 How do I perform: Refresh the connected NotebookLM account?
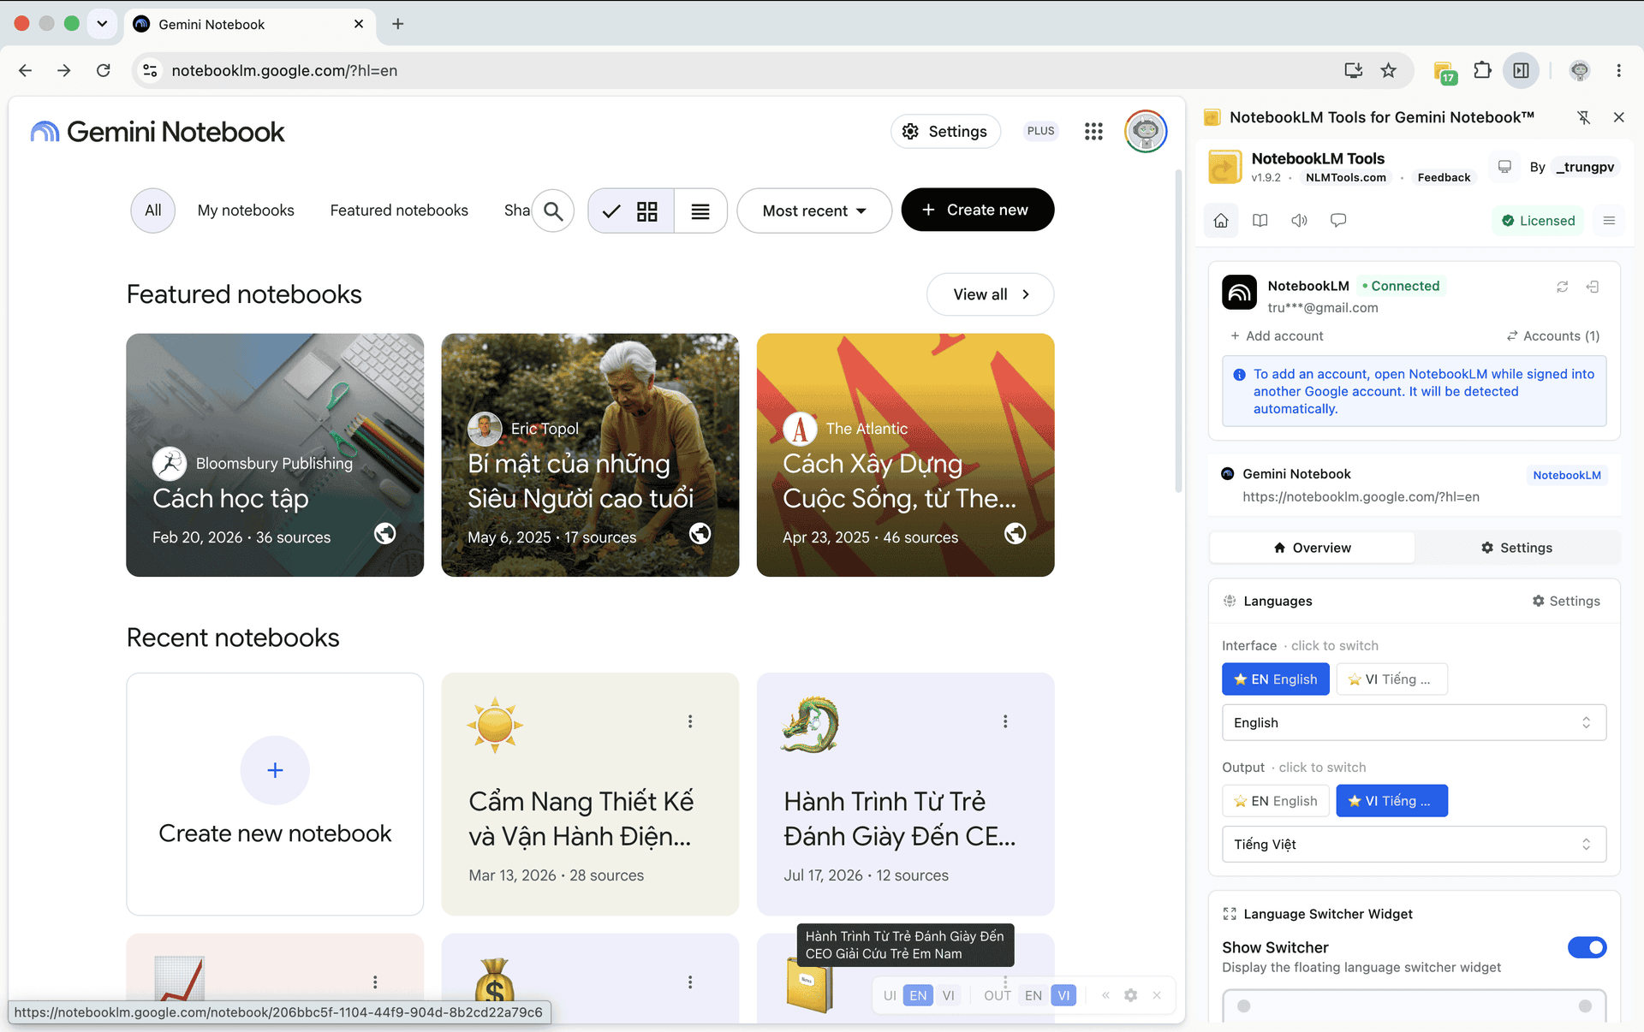pos(1563,287)
